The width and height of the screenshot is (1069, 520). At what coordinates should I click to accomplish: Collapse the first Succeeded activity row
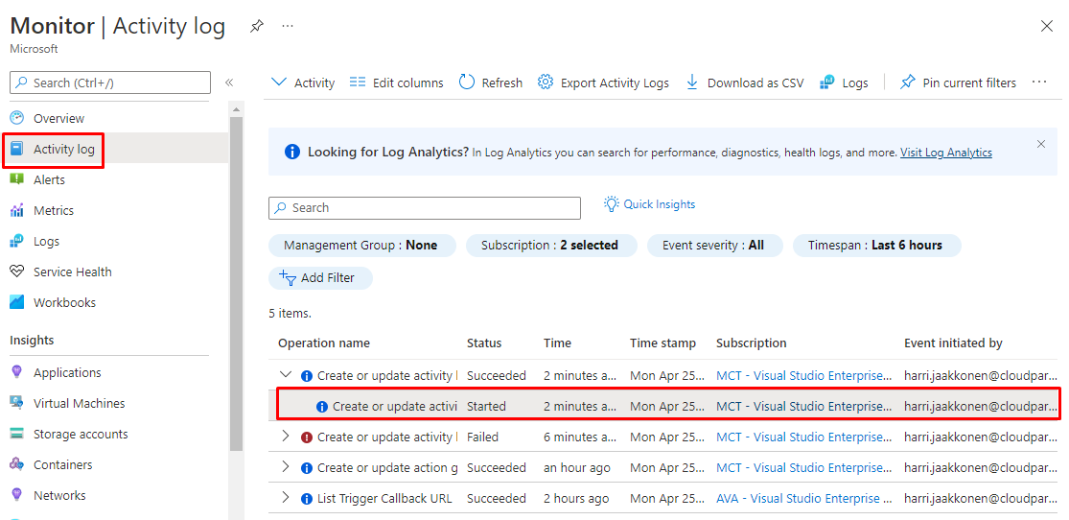click(x=285, y=375)
